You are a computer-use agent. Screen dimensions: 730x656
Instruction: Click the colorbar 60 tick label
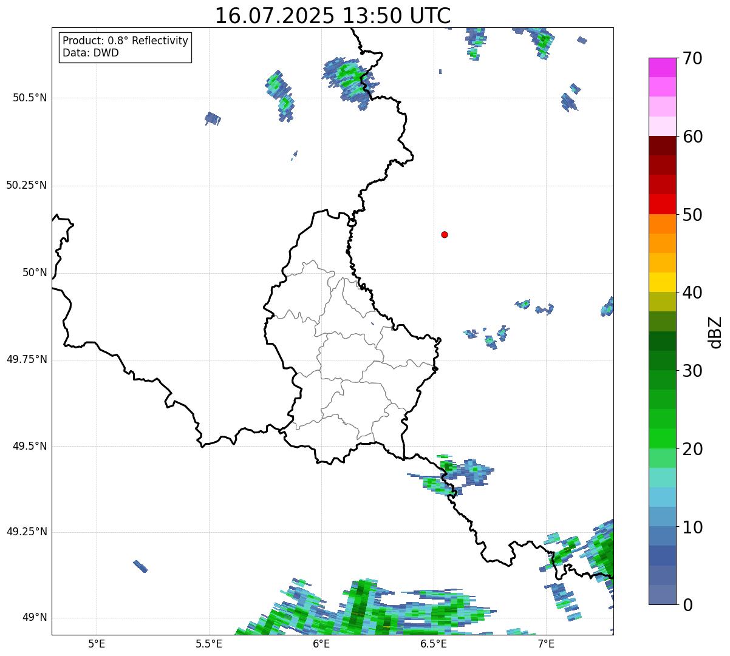[692, 137]
